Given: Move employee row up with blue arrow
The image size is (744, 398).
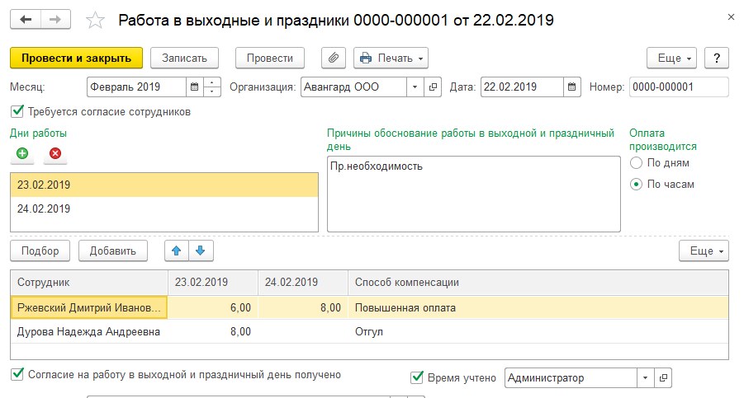Looking at the screenshot, I should (x=174, y=251).
